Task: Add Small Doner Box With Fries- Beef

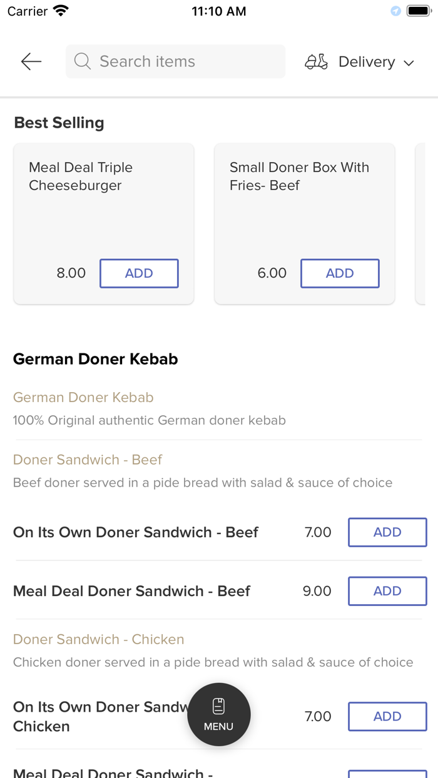Action: (340, 273)
